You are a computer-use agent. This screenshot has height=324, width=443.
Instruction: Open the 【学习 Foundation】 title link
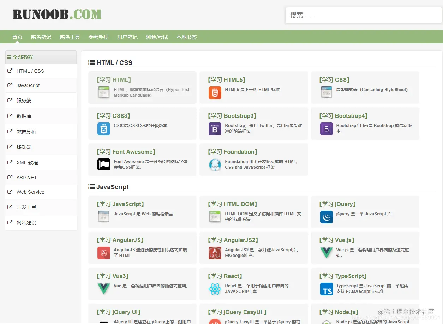pos(233,152)
